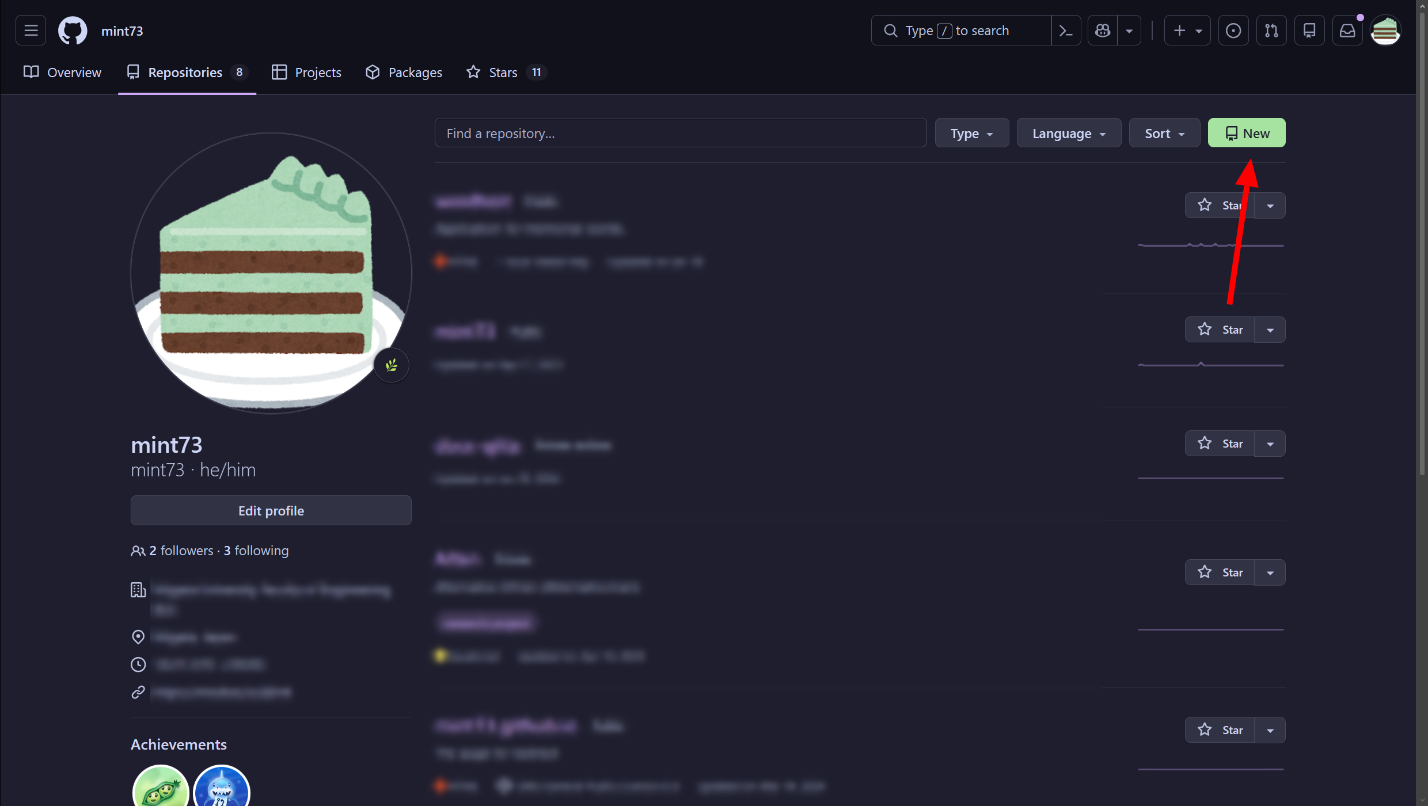Expand list menu beside fourth Star button
The width and height of the screenshot is (1428, 806).
1270,572
